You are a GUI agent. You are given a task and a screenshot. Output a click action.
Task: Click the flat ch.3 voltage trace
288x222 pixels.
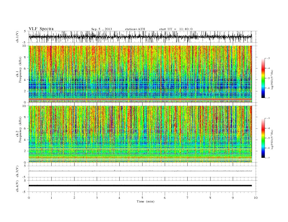coord(140,171)
